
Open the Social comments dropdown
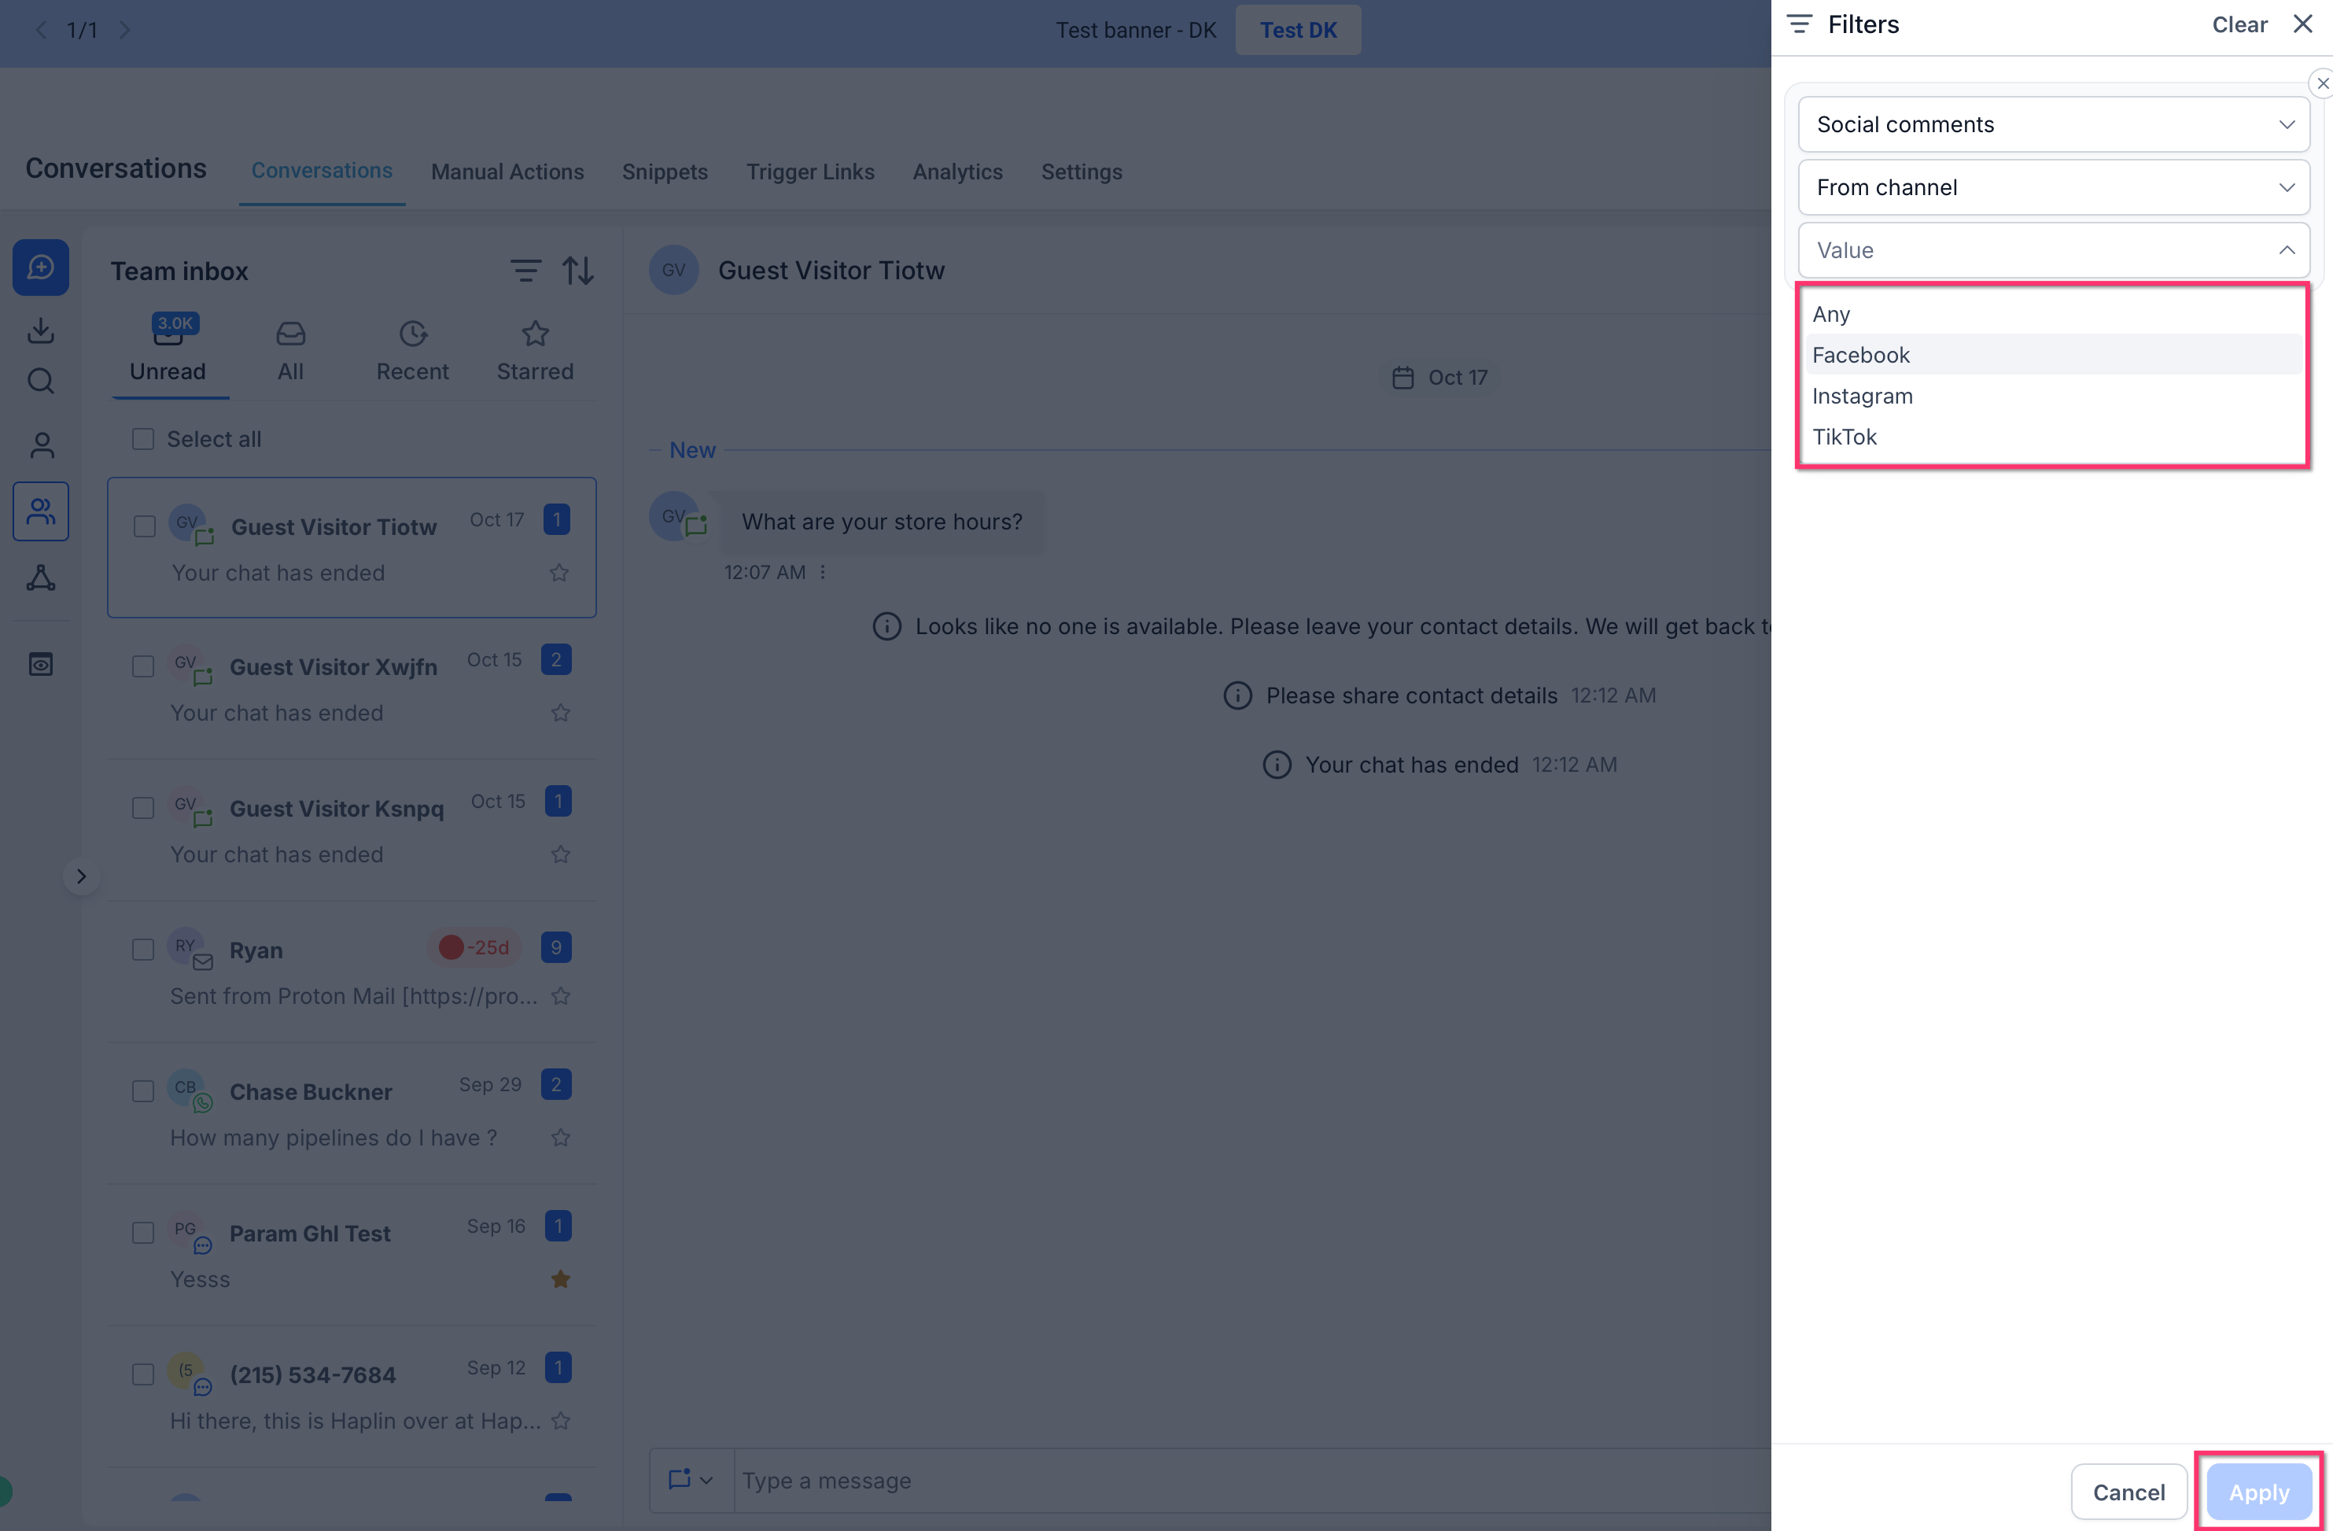pyautogui.click(x=2054, y=124)
